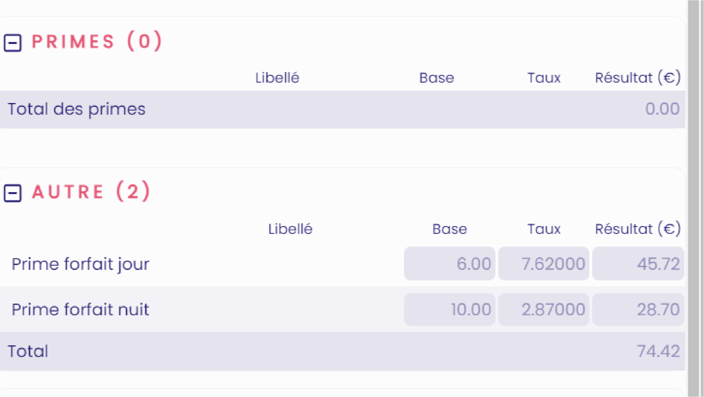Select Taux field showing 2.87000
704x397 pixels.
(x=544, y=309)
